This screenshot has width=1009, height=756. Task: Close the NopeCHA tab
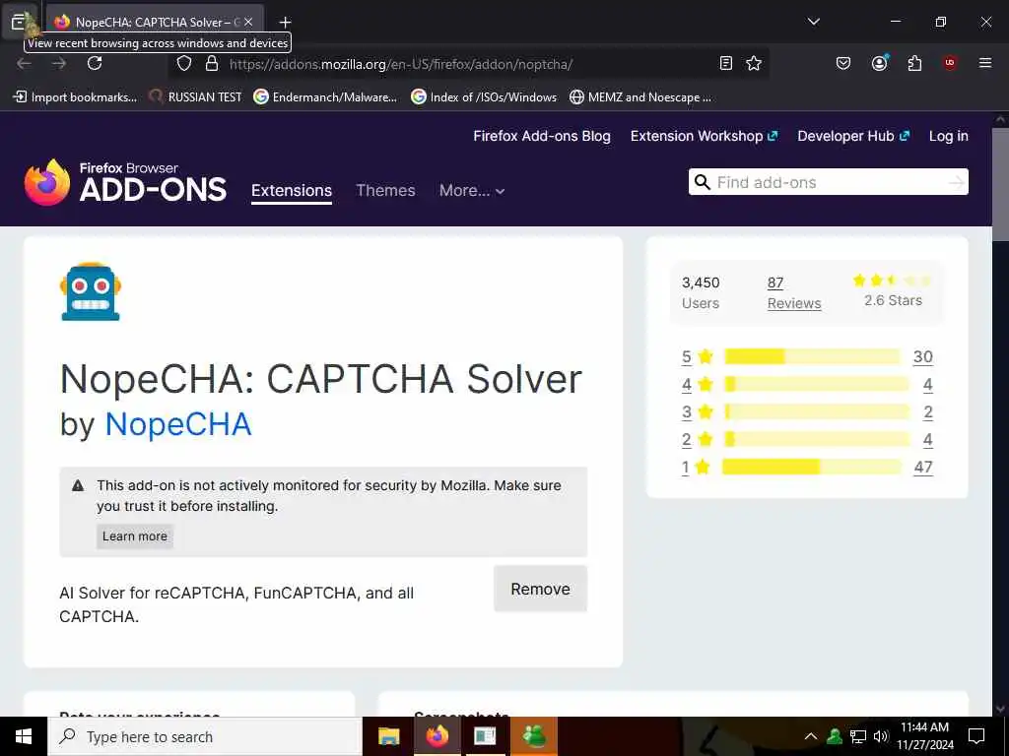tap(248, 22)
